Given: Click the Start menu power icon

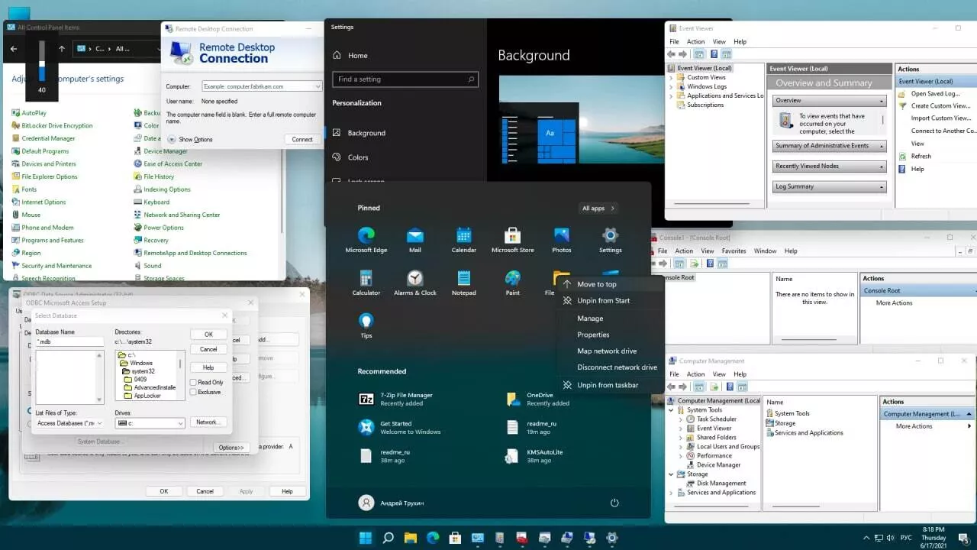Looking at the screenshot, I should [x=614, y=503].
